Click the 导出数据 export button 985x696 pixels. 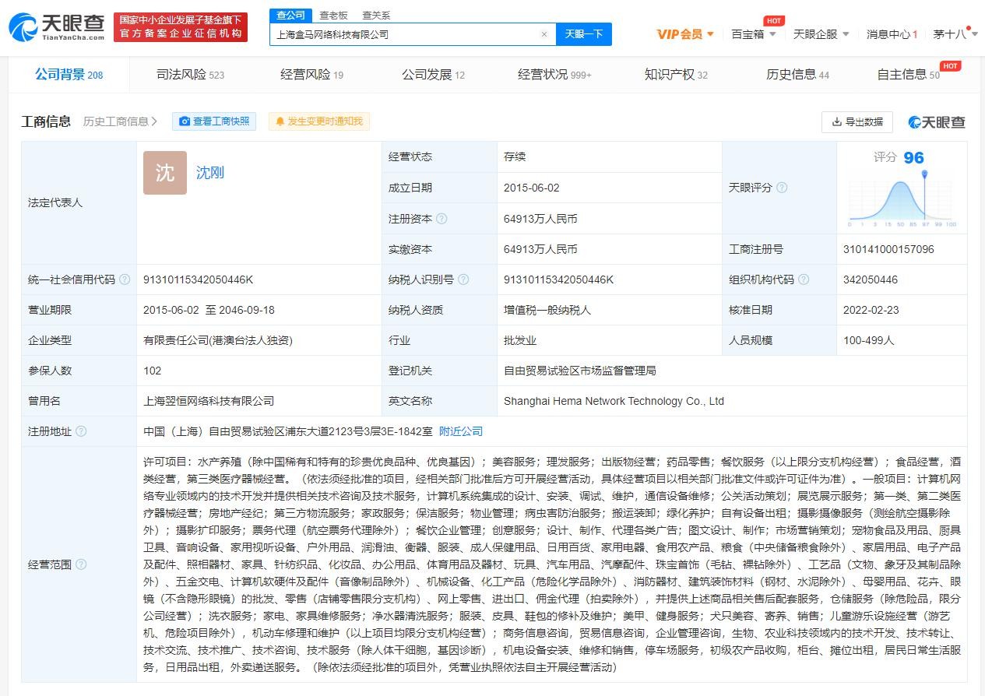coord(857,122)
